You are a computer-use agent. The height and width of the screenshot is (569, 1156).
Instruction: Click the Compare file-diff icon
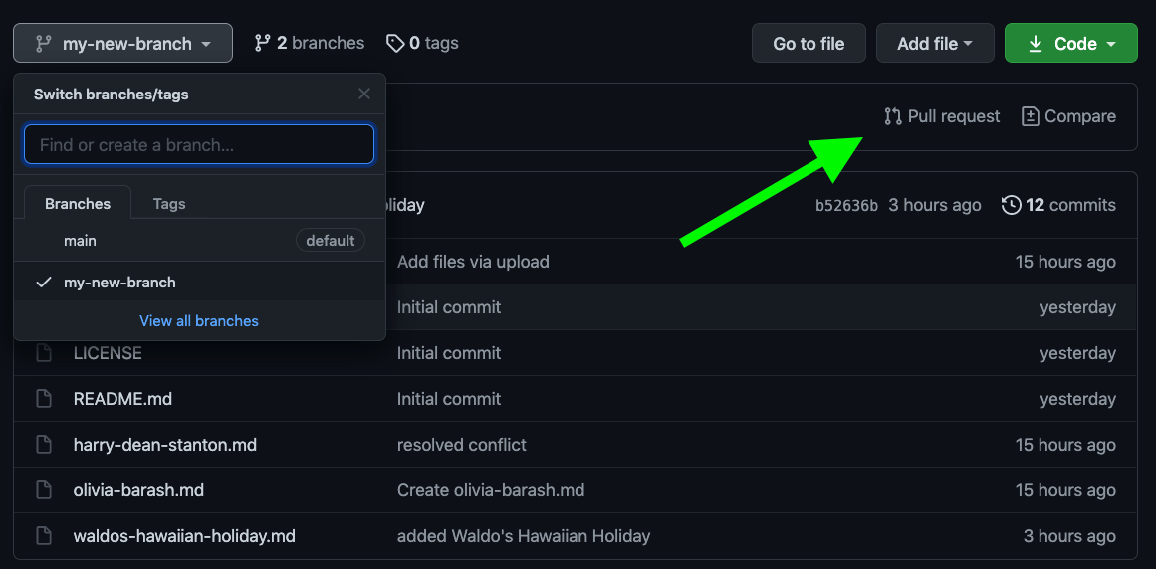click(x=1031, y=116)
